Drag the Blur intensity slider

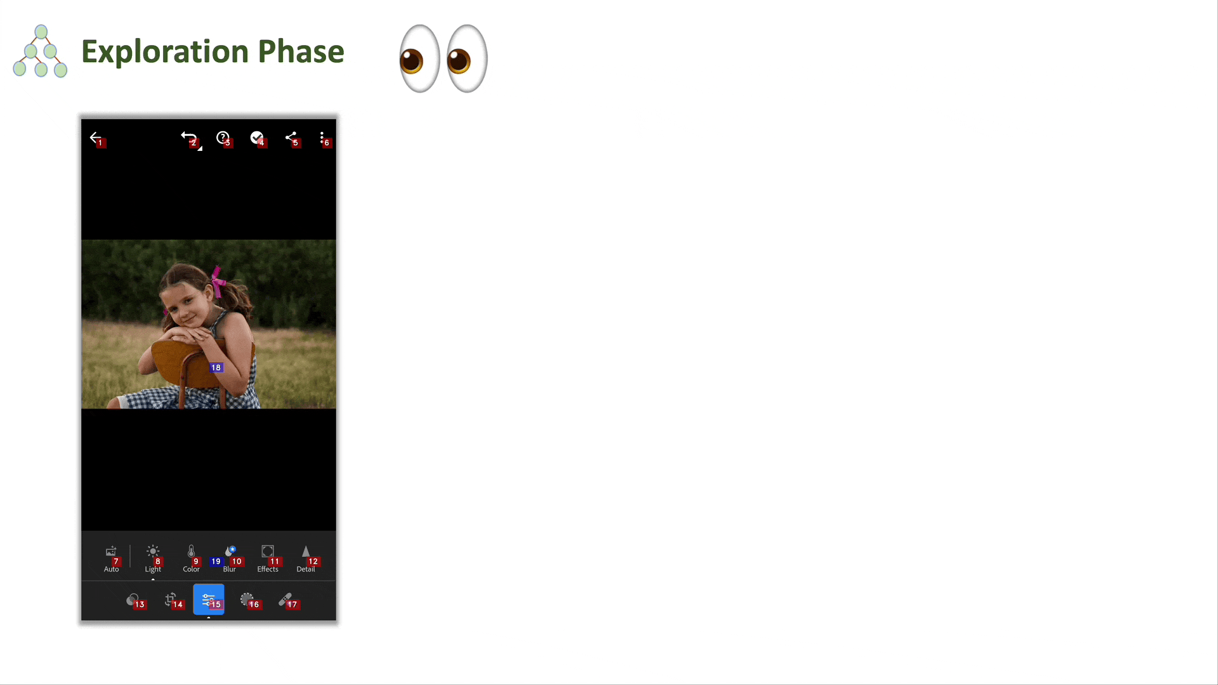(215, 561)
